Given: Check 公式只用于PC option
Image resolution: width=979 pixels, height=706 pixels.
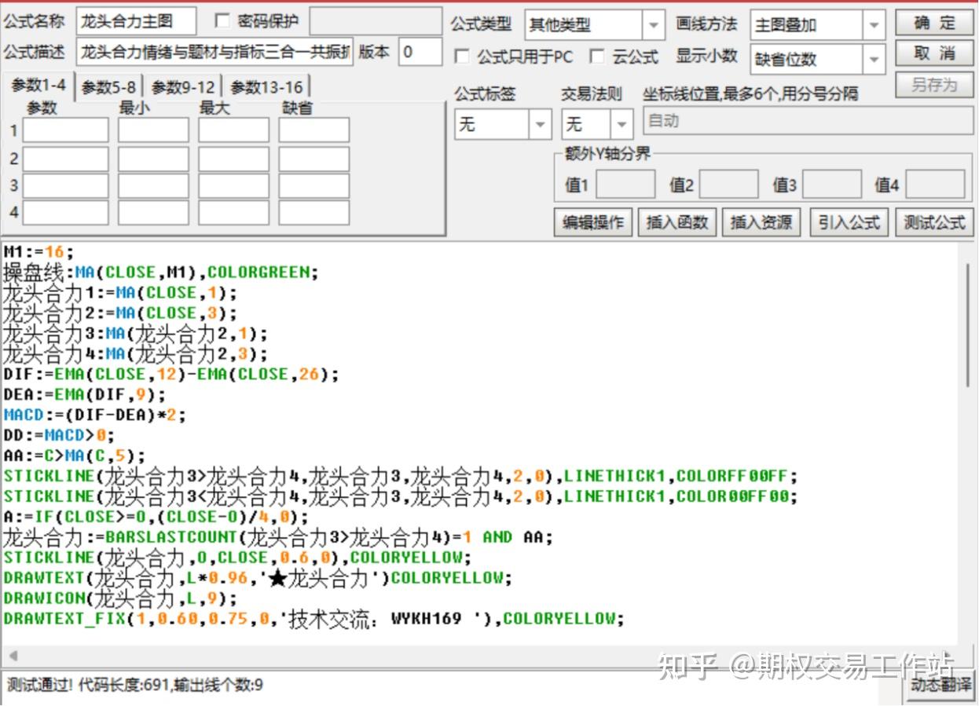Looking at the screenshot, I should (462, 57).
